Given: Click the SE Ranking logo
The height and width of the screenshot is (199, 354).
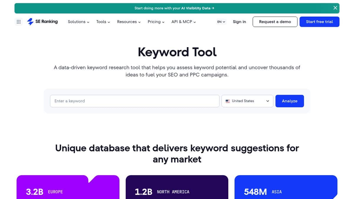Looking at the screenshot, I should [x=42, y=22].
